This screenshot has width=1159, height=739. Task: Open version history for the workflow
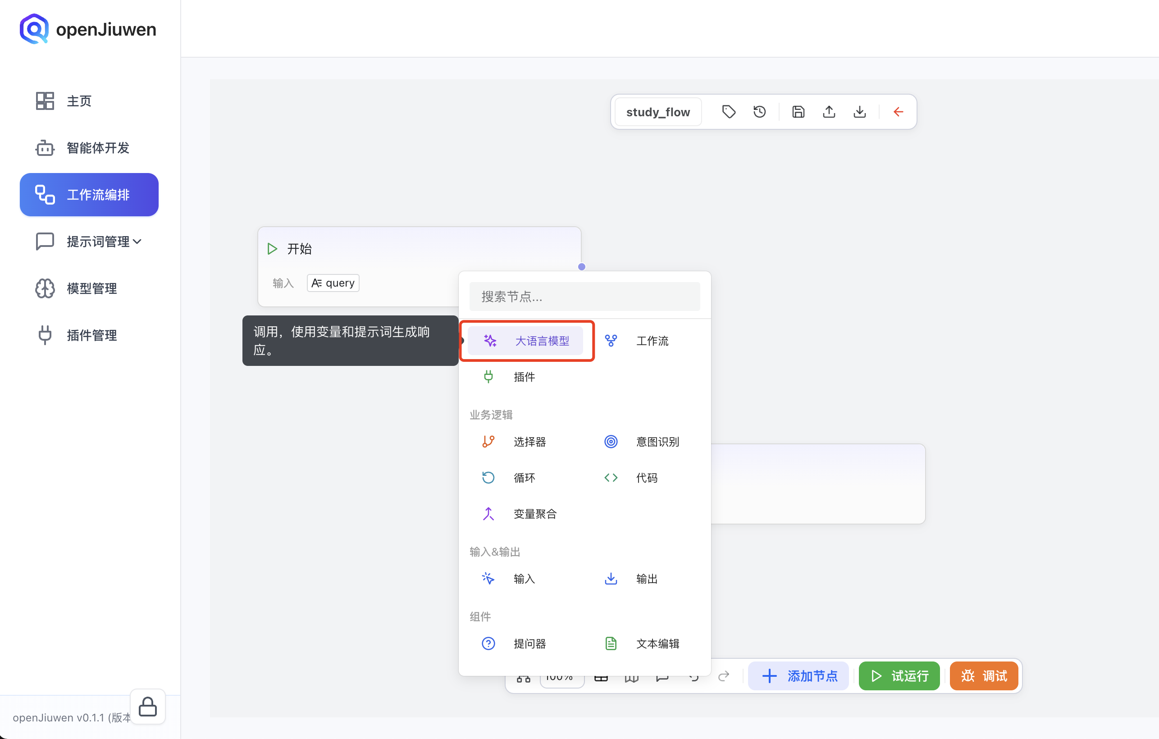click(759, 111)
